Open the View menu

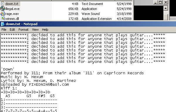click(35, 30)
